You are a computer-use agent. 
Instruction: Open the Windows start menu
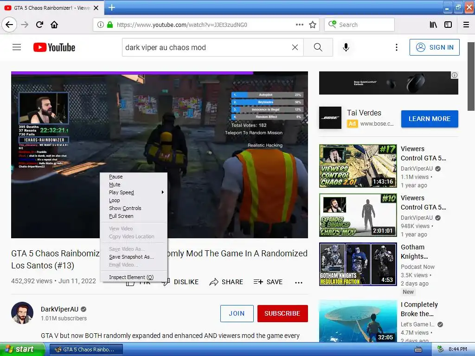[22, 350]
